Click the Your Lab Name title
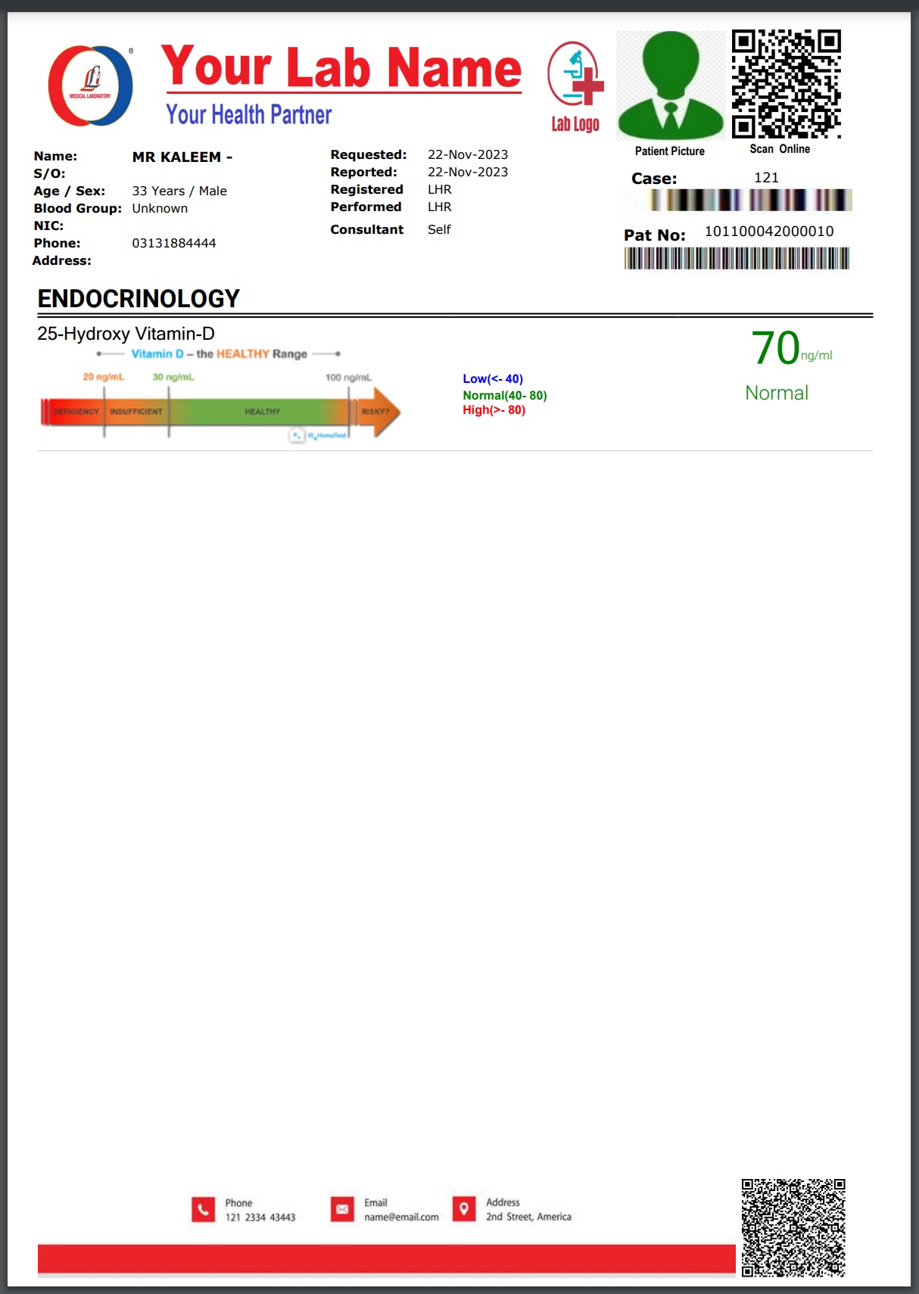Image resolution: width=919 pixels, height=1294 pixels. (x=341, y=67)
